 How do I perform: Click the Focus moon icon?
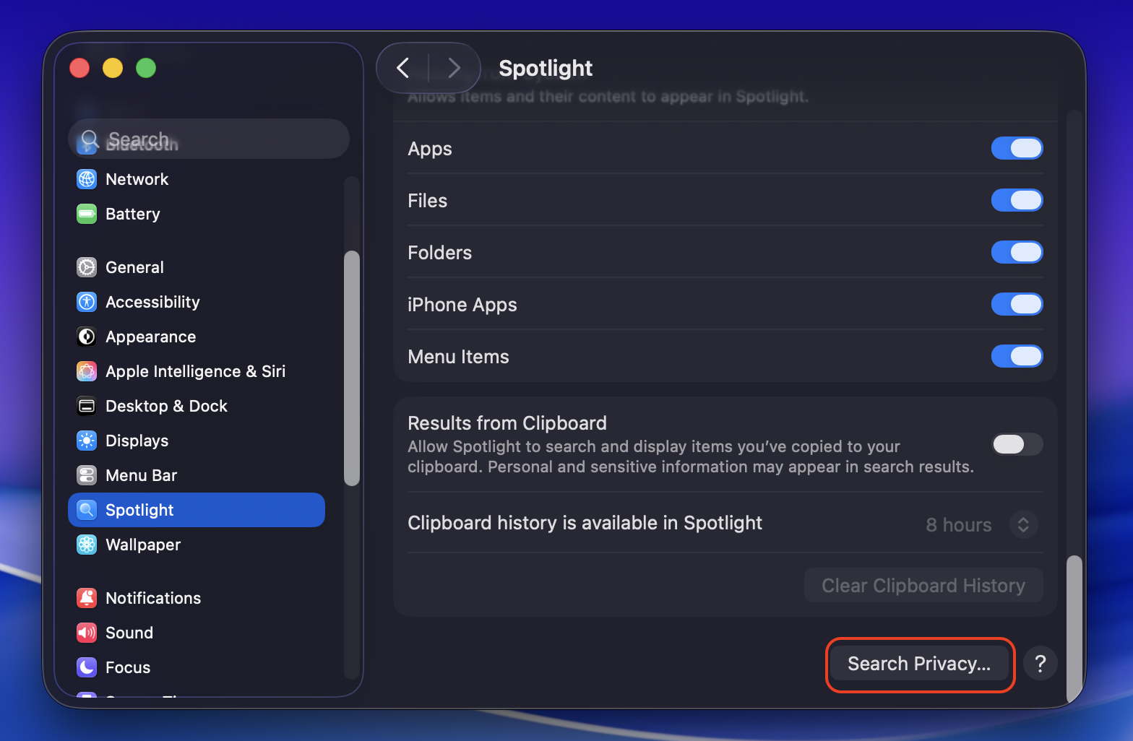[87, 667]
